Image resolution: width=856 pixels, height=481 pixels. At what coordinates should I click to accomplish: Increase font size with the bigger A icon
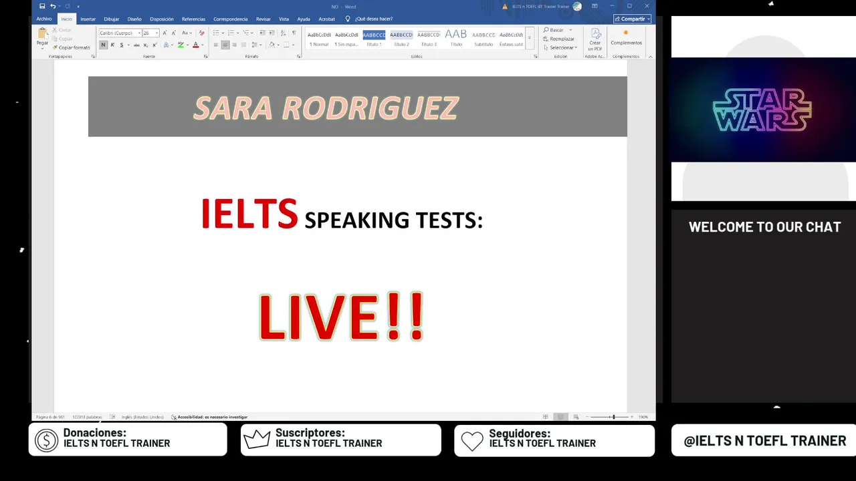165,33
